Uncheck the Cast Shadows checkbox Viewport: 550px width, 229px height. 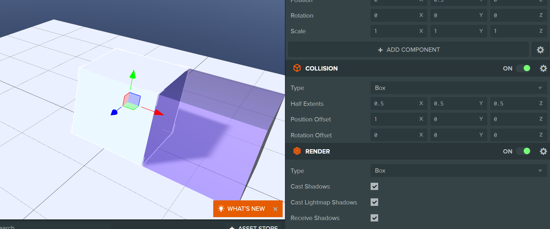coord(374,186)
